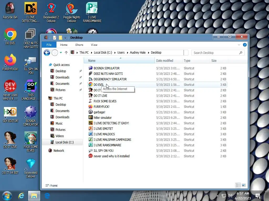Screen dimensions: 269x201
Task: Select the ILL SPY ON YOU desktop icon
Action: [30, 65]
